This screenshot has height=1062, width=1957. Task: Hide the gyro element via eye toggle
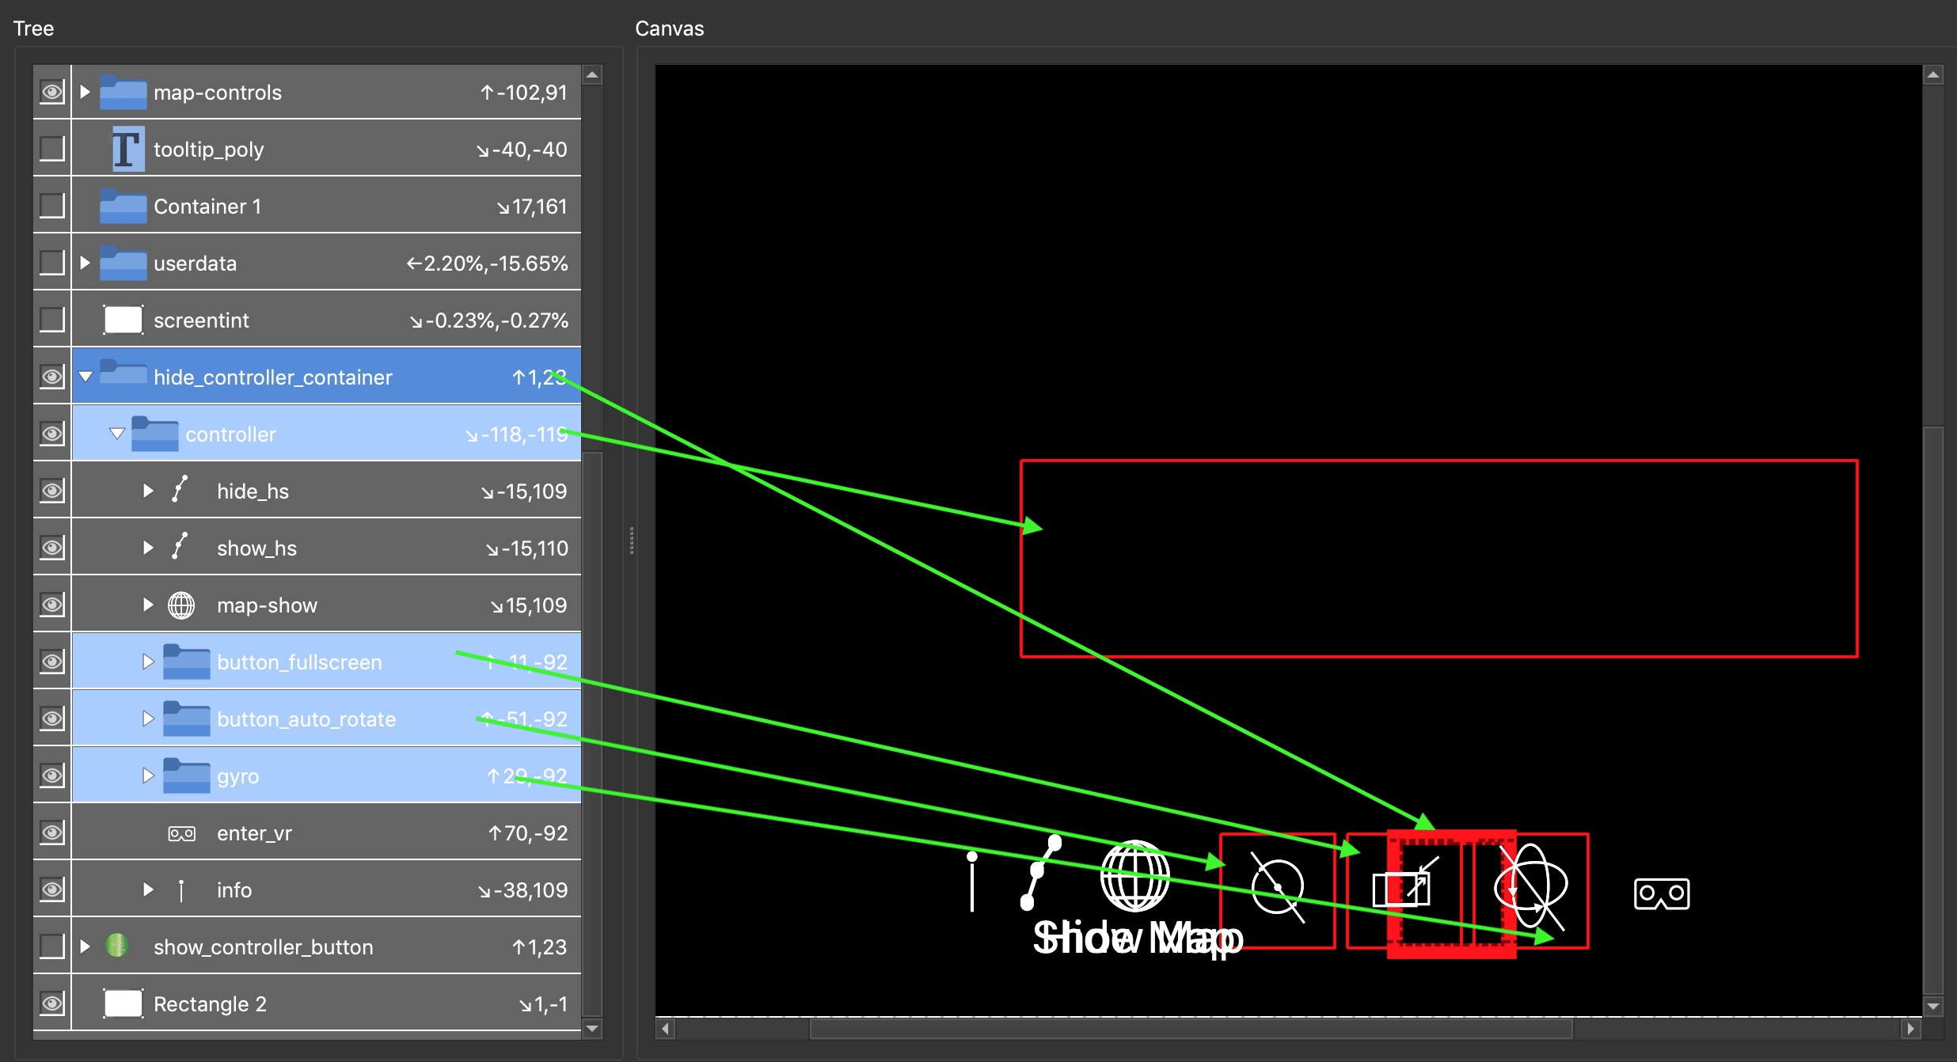pos(52,776)
